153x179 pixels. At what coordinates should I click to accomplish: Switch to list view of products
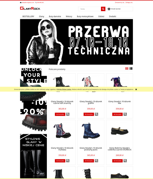[131, 68]
